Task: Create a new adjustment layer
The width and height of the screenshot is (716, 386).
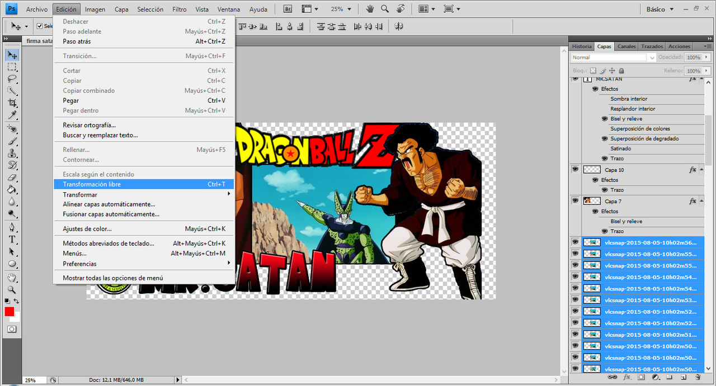Action: tap(656, 378)
